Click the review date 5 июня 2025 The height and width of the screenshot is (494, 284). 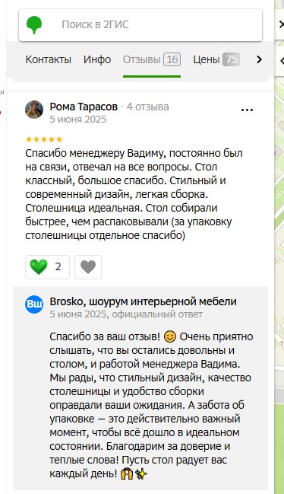point(78,119)
